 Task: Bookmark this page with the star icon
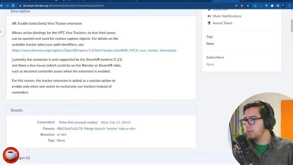click(248, 6)
